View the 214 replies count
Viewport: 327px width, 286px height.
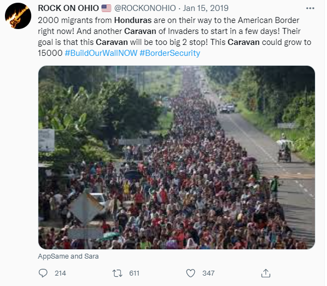point(60,273)
